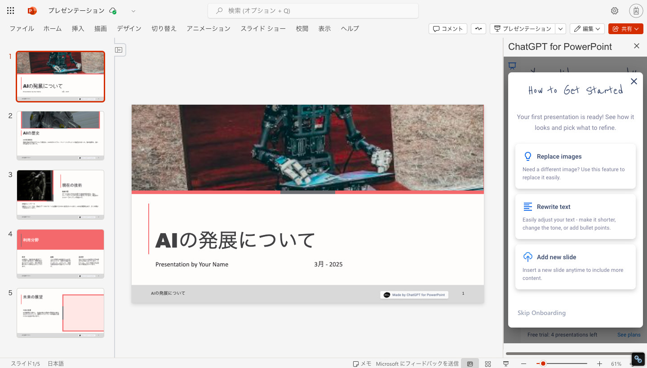Click the コメント button
This screenshot has width=647, height=368.
click(x=448, y=29)
